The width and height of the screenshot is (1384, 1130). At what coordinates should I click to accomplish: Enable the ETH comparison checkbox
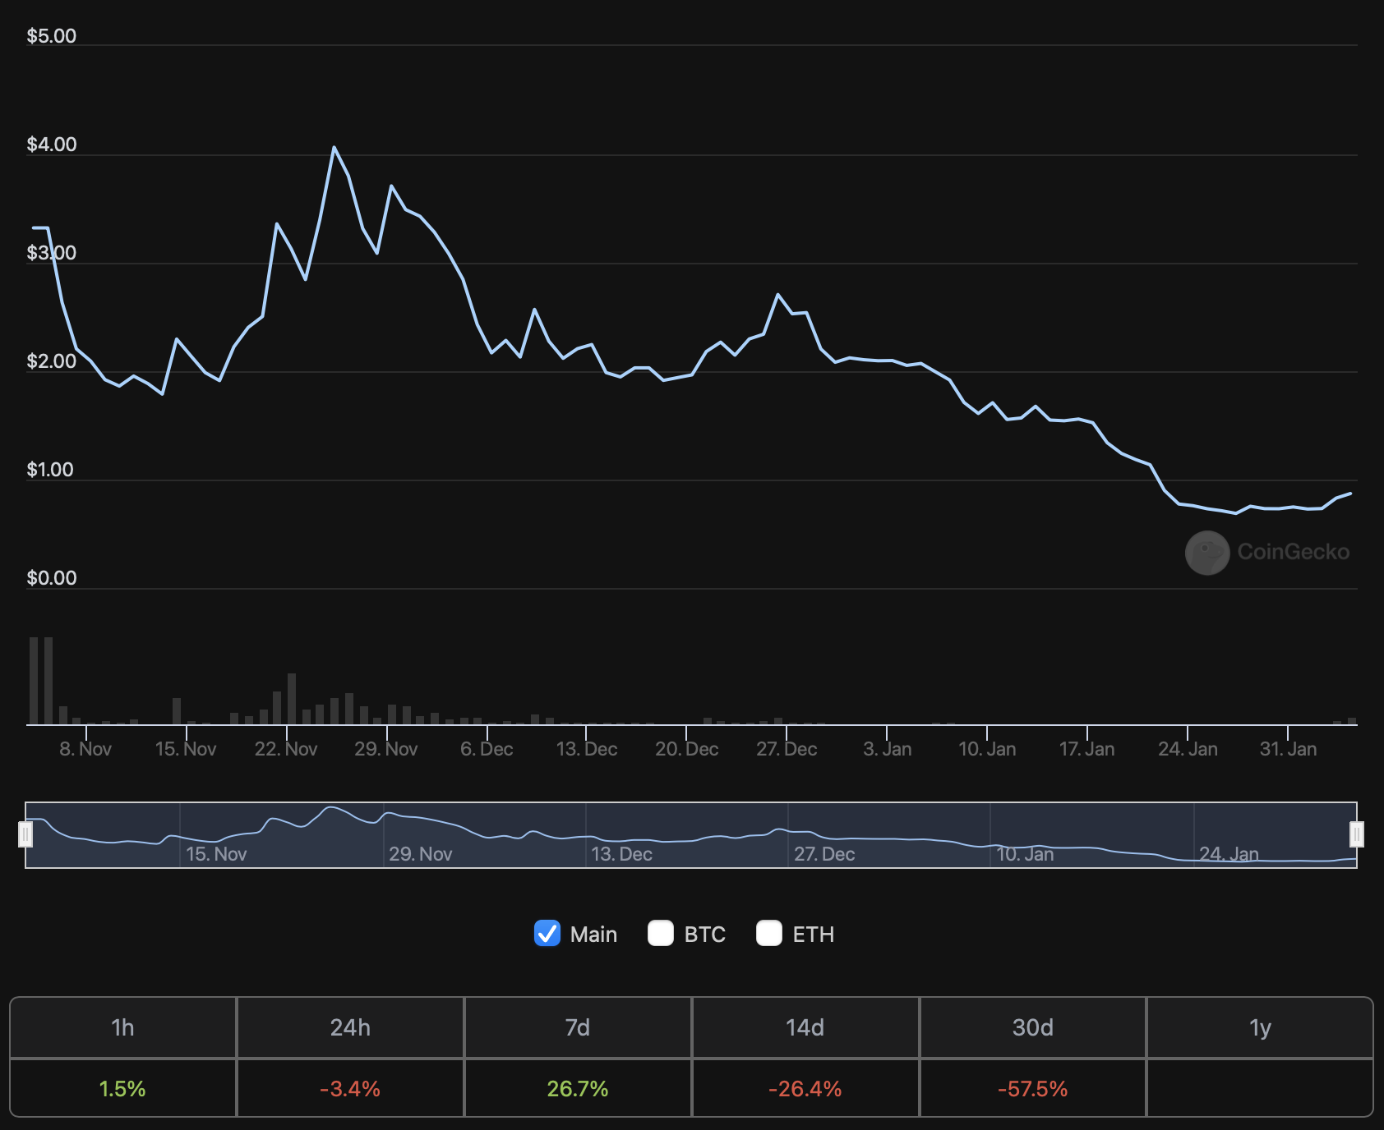tap(769, 934)
